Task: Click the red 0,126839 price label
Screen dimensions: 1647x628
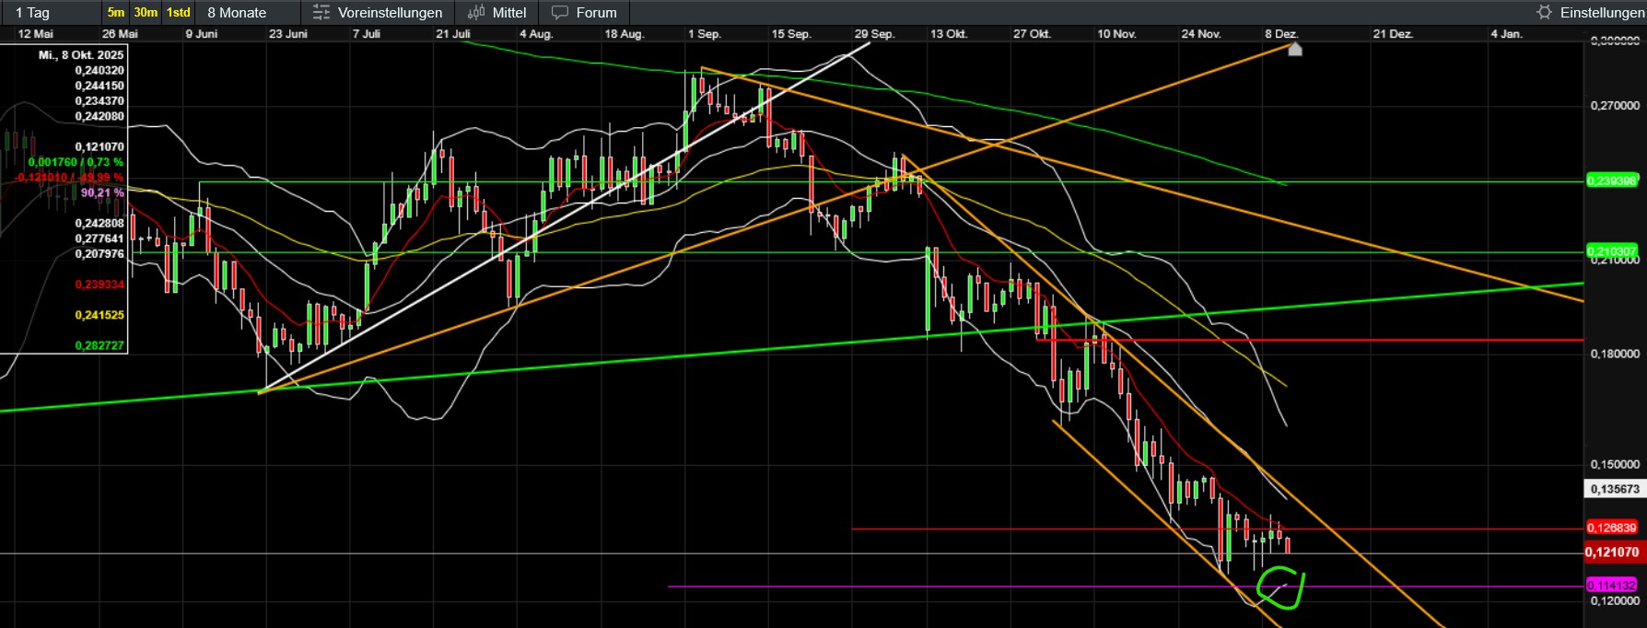Action: [1612, 529]
